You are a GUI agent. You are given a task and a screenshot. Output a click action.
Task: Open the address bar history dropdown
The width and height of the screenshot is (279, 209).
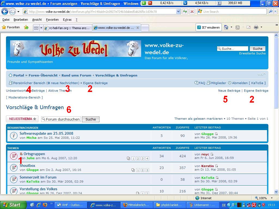178,12
